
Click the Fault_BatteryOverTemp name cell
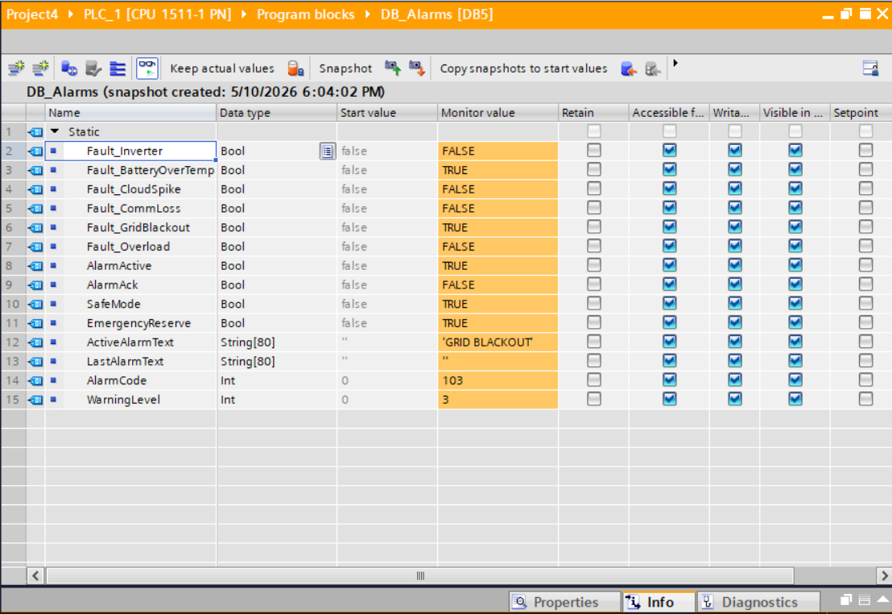(131, 170)
